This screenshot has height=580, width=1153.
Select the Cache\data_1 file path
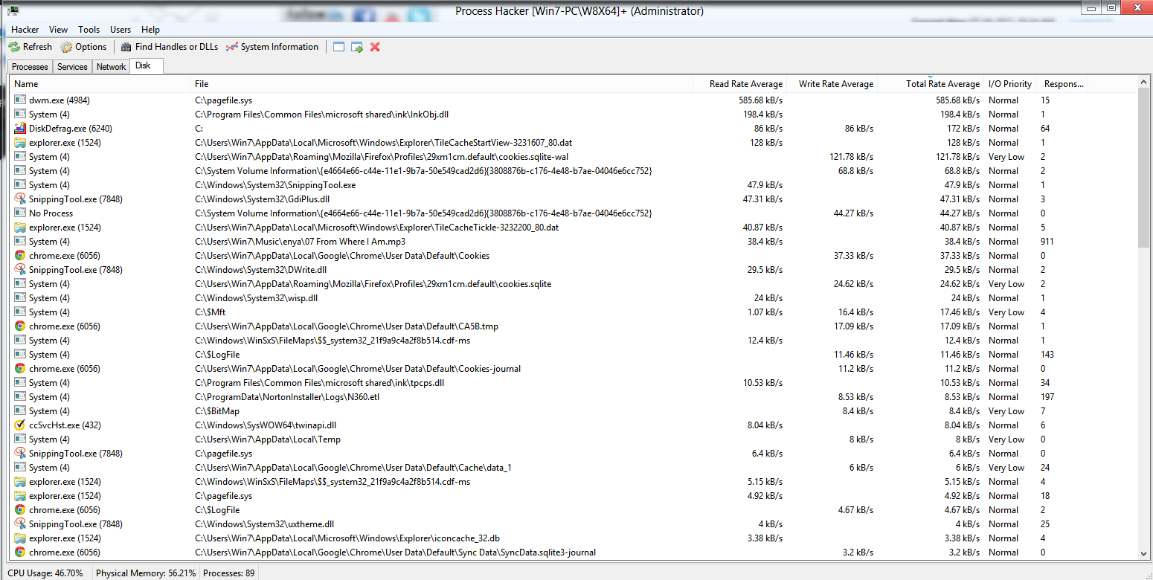[353, 468]
